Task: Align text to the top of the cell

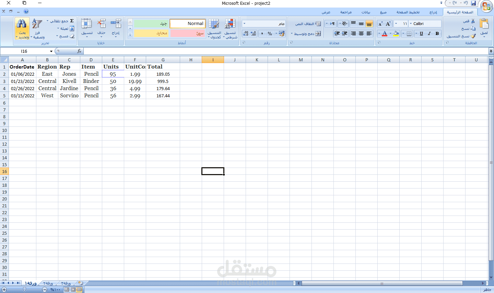Action: [353, 24]
